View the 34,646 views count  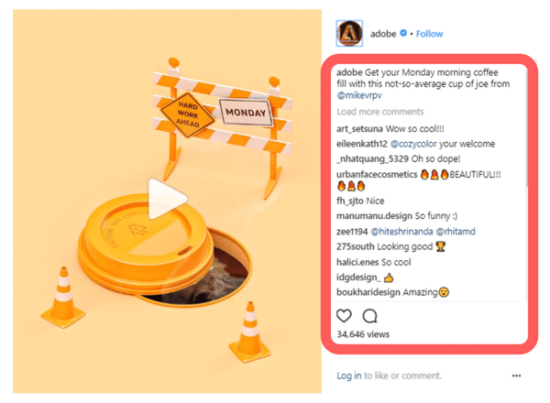point(363,335)
